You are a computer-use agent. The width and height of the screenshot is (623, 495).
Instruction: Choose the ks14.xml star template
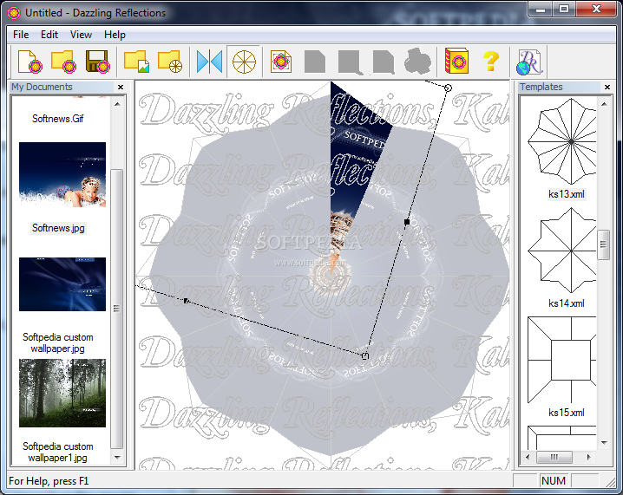point(562,251)
